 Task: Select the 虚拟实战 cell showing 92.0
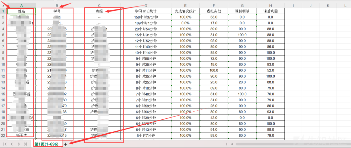[x=214, y=41]
